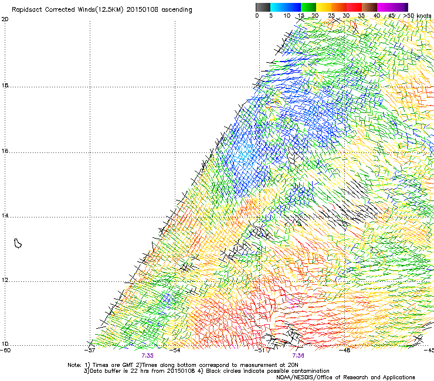Click the island outline near 13N west edge
The height and width of the screenshot is (381, 434).
pyautogui.click(x=18, y=243)
